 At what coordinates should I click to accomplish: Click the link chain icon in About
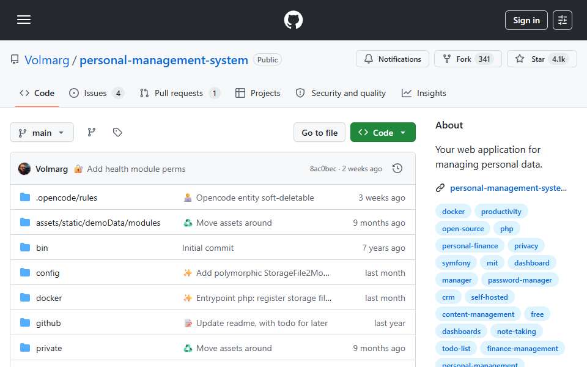440,188
